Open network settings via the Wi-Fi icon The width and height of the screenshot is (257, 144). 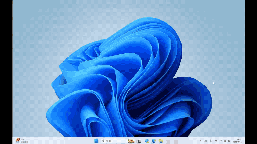pyautogui.click(x=221, y=141)
